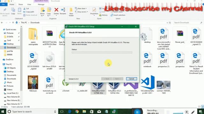The image size is (204, 114).
Task: Select the opera autoupdate folder
Action: pyautogui.click(x=33, y=36)
